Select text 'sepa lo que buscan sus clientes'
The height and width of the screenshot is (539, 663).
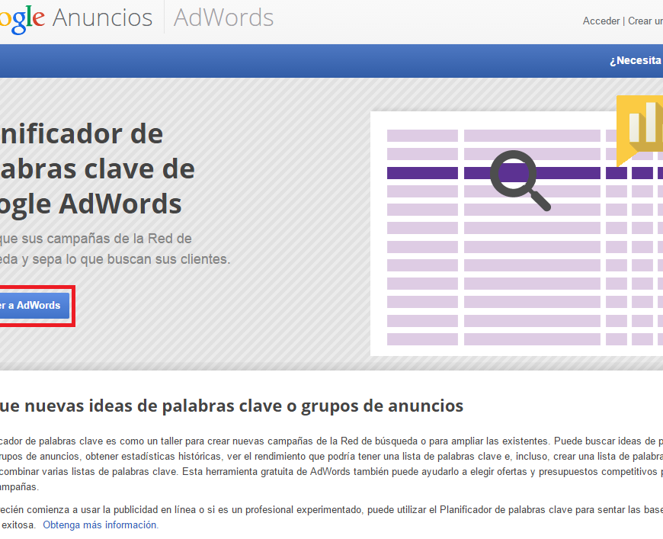click(x=131, y=259)
